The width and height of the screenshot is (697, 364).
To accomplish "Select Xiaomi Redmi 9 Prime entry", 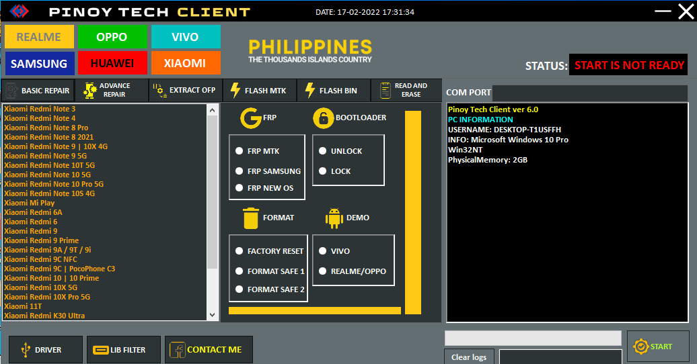I will click(x=41, y=240).
